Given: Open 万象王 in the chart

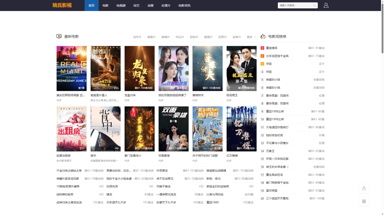Looking at the screenshot, I should tap(270, 151).
